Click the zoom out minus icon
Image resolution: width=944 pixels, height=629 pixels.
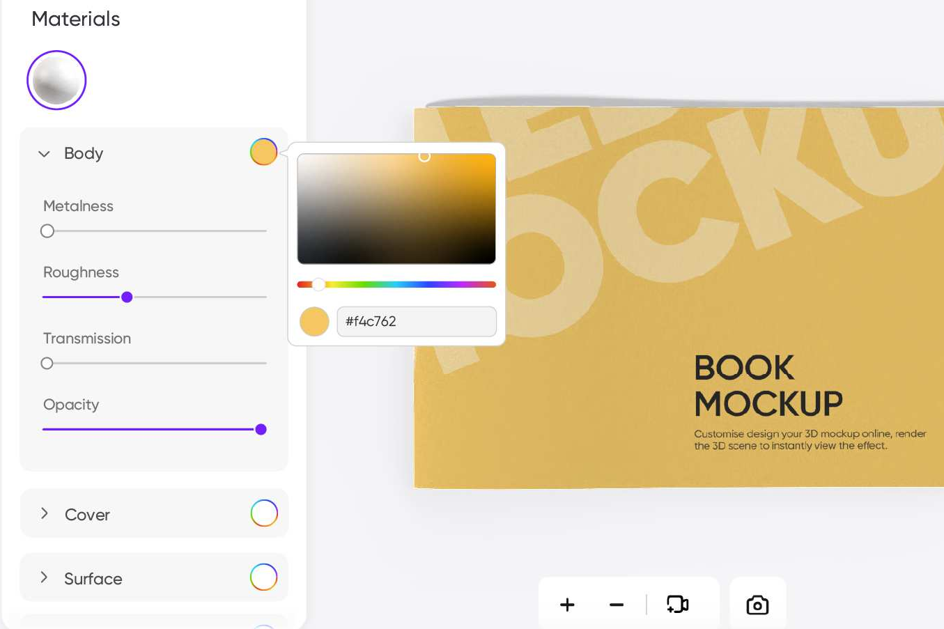617,605
